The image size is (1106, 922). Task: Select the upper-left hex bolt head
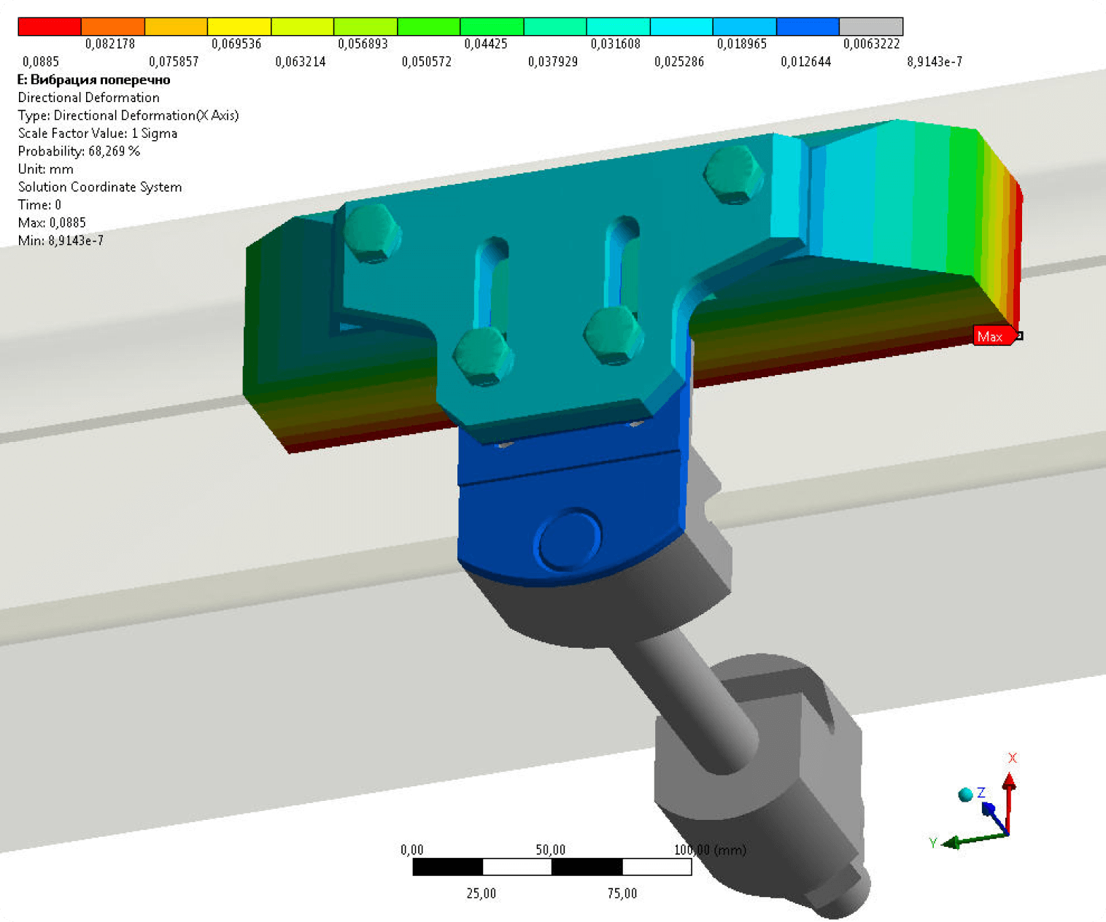[x=371, y=233]
